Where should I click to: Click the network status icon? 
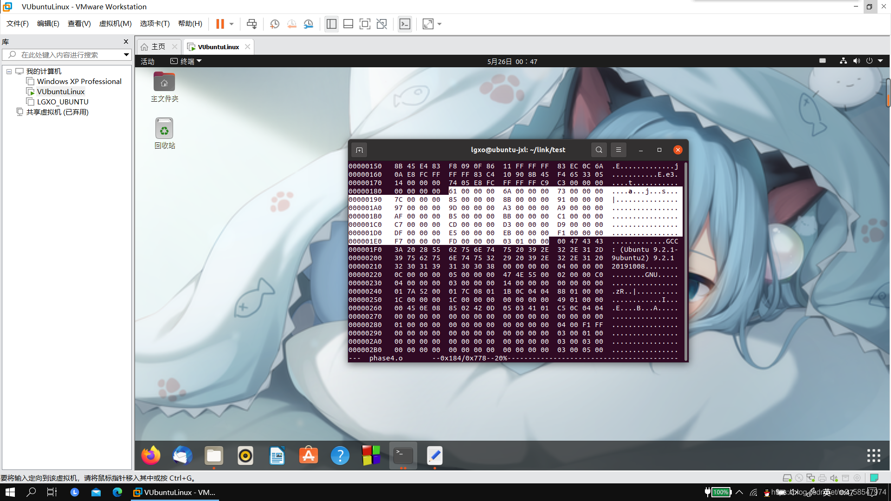[x=843, y=61]
